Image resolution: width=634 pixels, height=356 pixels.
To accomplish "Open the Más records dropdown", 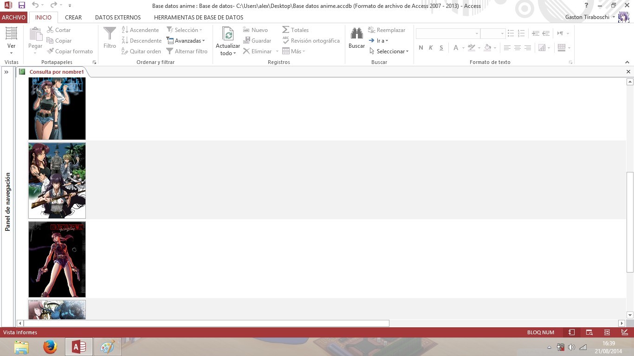I will (293, 51).
